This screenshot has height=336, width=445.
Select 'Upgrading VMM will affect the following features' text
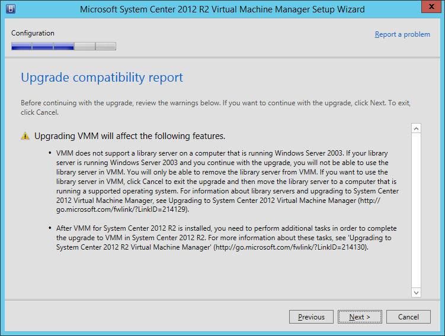130,136
